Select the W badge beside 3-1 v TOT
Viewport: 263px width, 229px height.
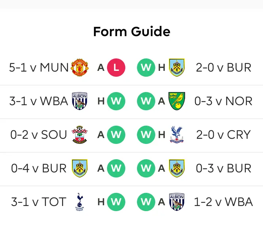[116, 202]
